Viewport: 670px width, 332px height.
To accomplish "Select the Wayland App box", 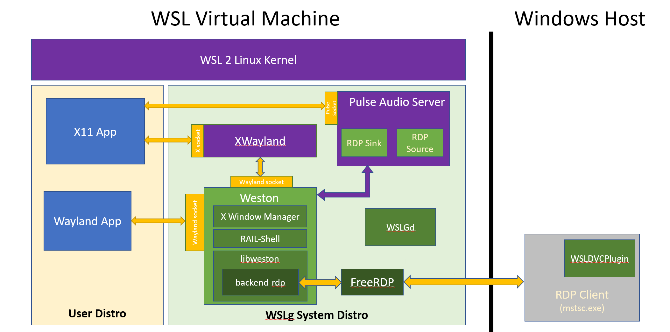I will pos(88,221).
